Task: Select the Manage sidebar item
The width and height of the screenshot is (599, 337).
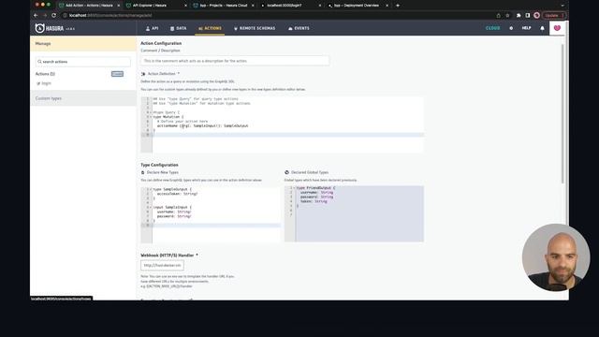Action: tap(83, 44)
